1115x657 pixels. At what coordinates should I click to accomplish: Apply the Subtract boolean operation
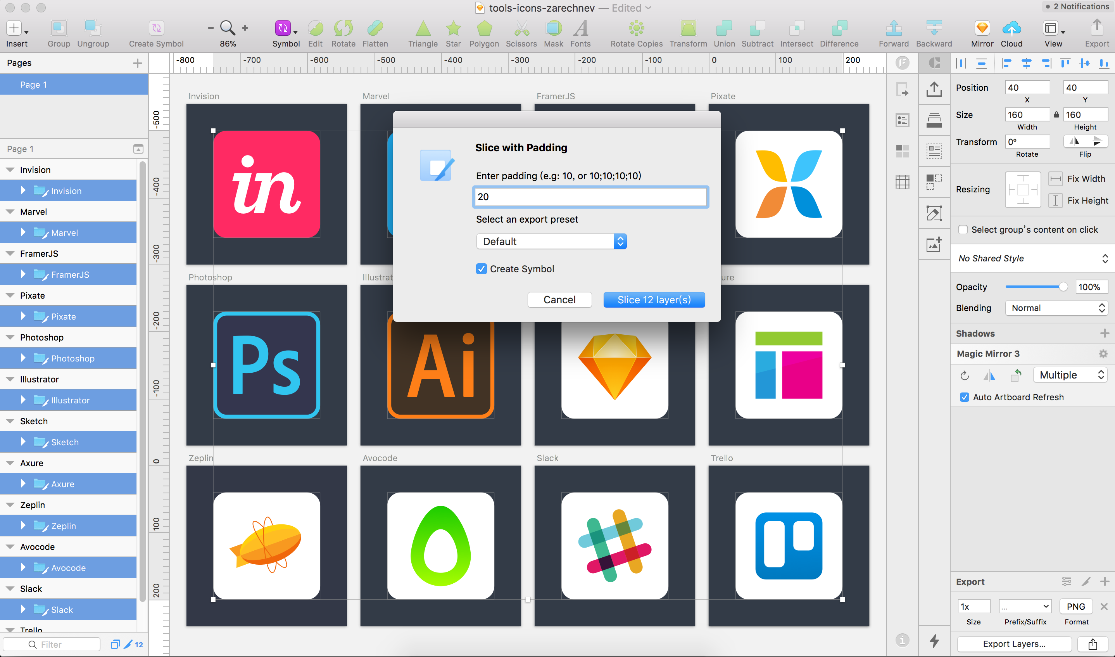(x=758, y=28)
